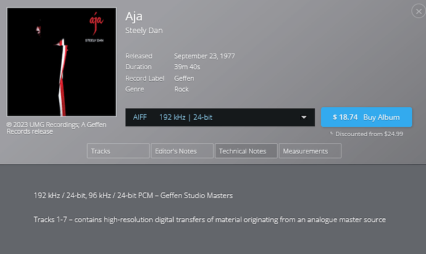Click the Geffen record label value
The image size is (426, 254).
[x=184, y=78]
